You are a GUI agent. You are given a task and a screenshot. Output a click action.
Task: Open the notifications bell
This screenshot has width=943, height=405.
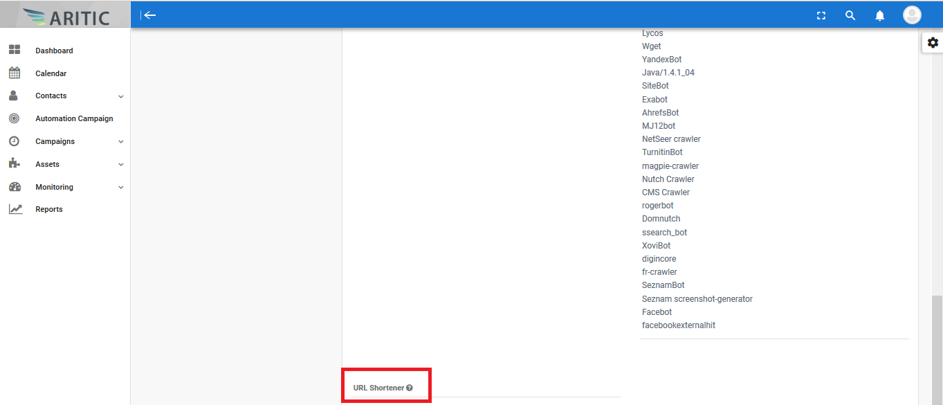[x=880, y=15]
